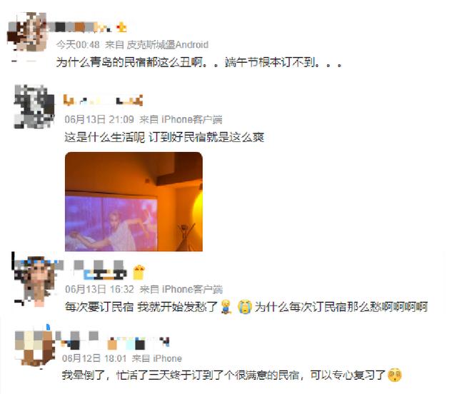
Task: Click the crying face emoji in third post
Action: tap(244, 307)
